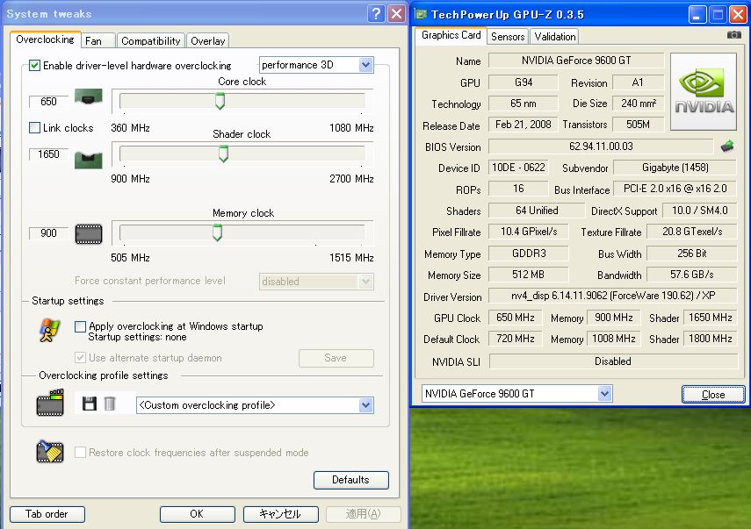This screenshot has width=751, height=529.
Task: Click the Texture Fillrate value 20.8 GTexel/s
Action: (x=692, y=232)
